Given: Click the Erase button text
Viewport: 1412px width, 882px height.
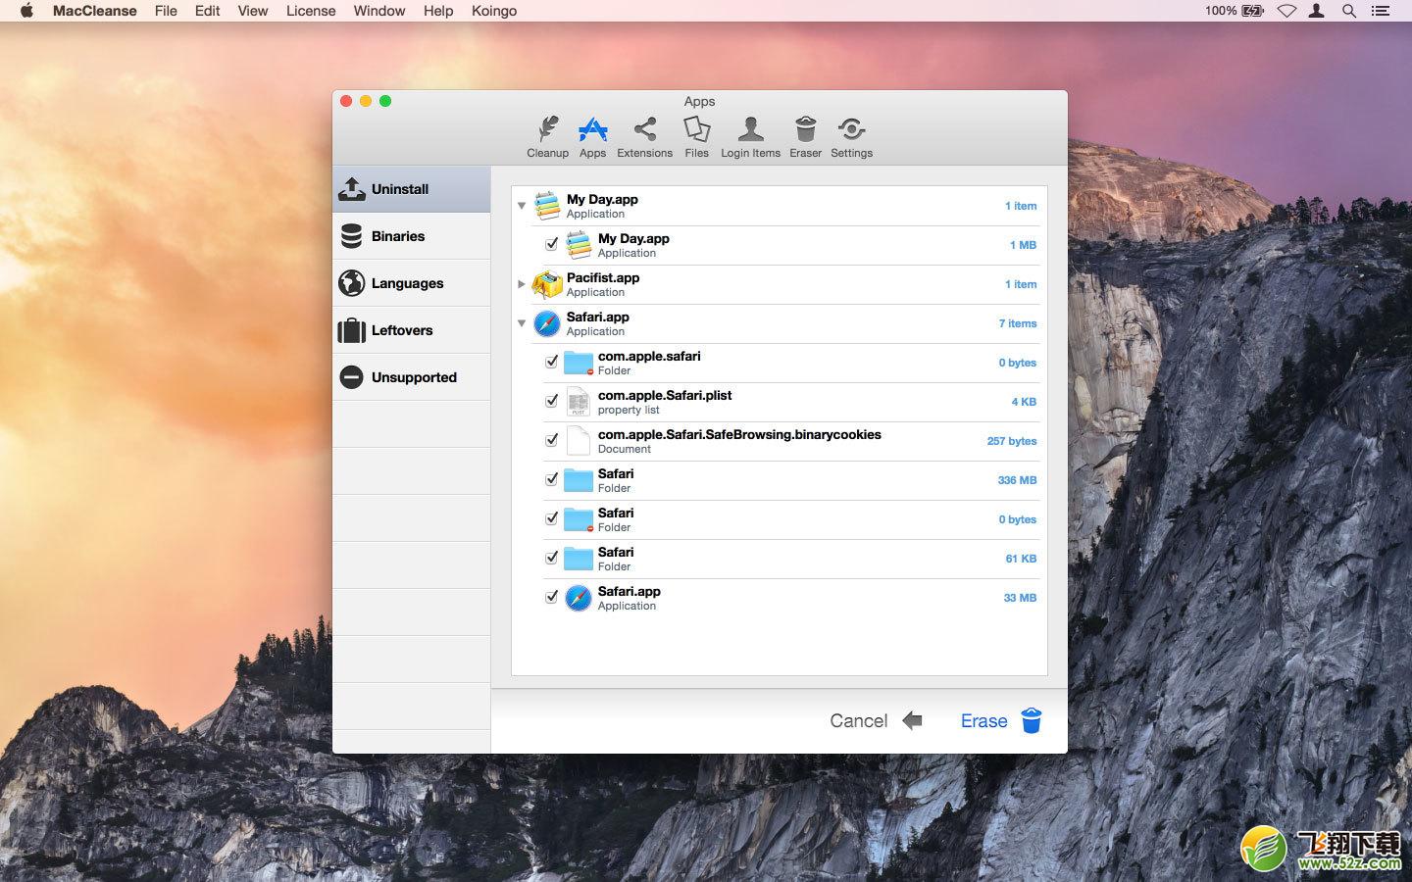Looking at the screenshot, I should (x=983, y=721).
